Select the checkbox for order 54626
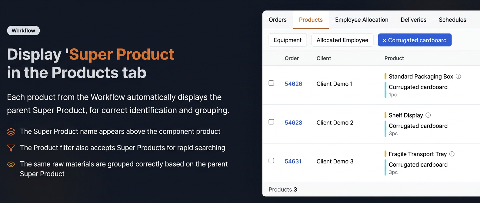This screenshot has height=203, width=480. (x=271, y=83)
